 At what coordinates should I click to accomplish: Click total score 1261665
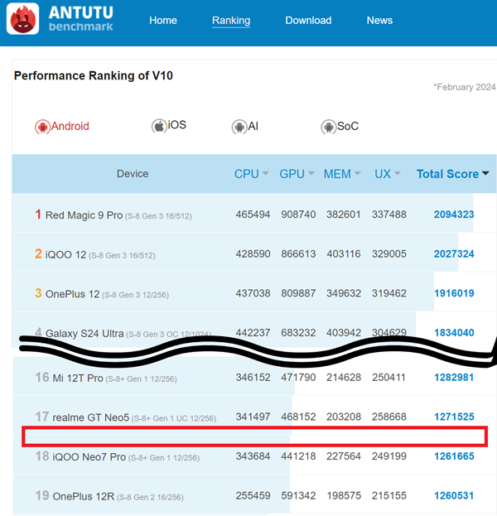[454, 456]
